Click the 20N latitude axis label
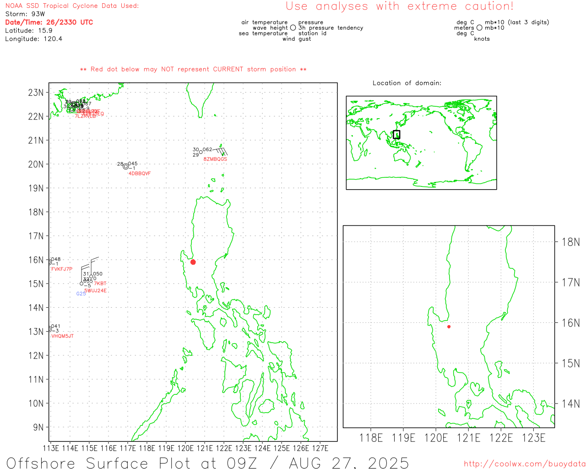This screenshot has width=586, height=469. click(36, 164)
